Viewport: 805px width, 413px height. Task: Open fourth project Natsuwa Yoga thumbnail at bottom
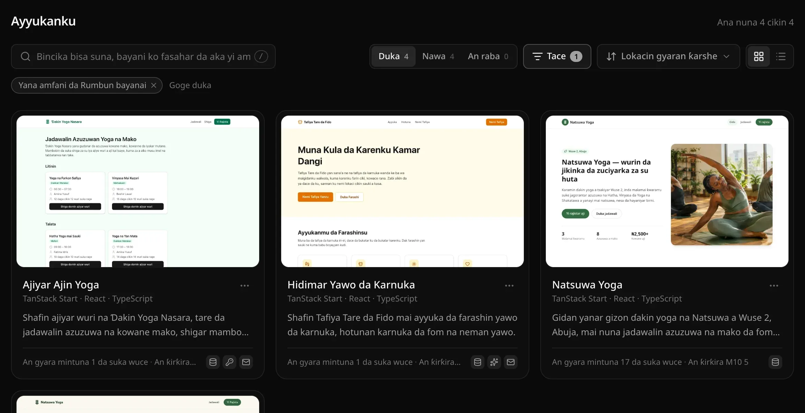[138, 404]
